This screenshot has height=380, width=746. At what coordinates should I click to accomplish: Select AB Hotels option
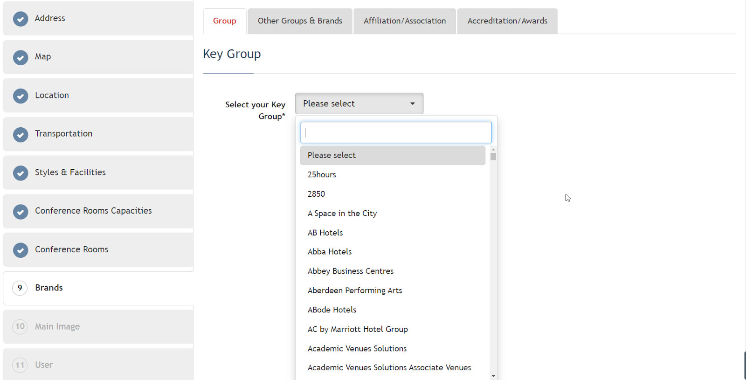coord(393,233)
